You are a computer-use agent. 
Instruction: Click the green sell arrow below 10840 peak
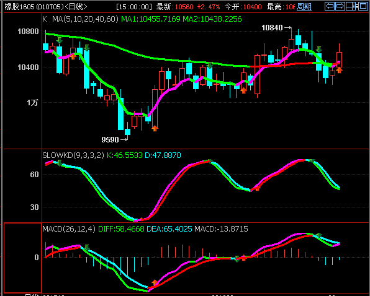coord(319,50)
